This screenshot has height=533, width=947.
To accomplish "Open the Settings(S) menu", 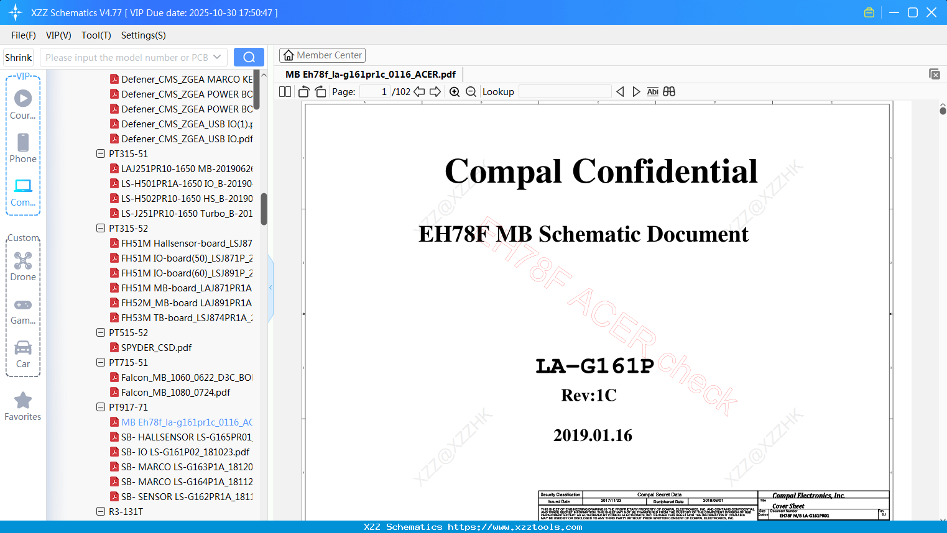I will tap(144, 35).
